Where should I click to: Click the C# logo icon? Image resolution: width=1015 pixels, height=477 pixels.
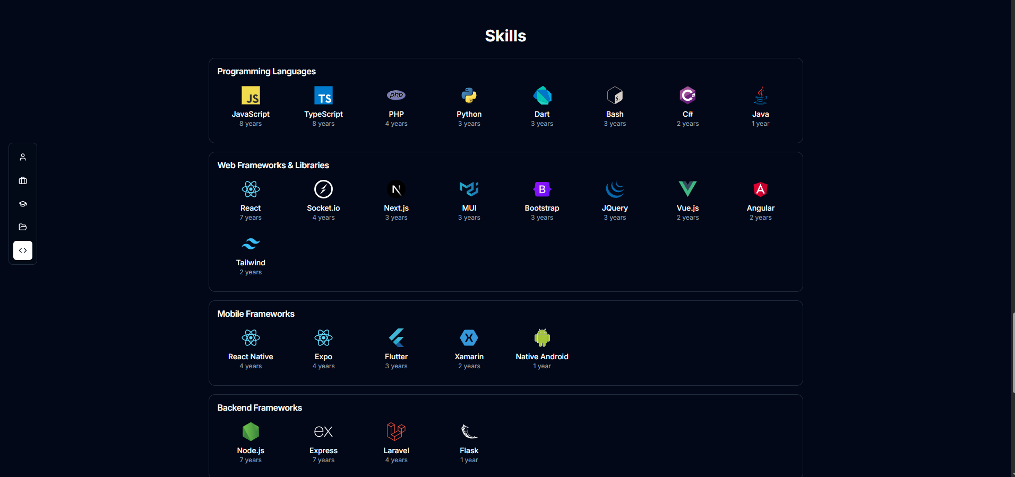coord(687,96)
